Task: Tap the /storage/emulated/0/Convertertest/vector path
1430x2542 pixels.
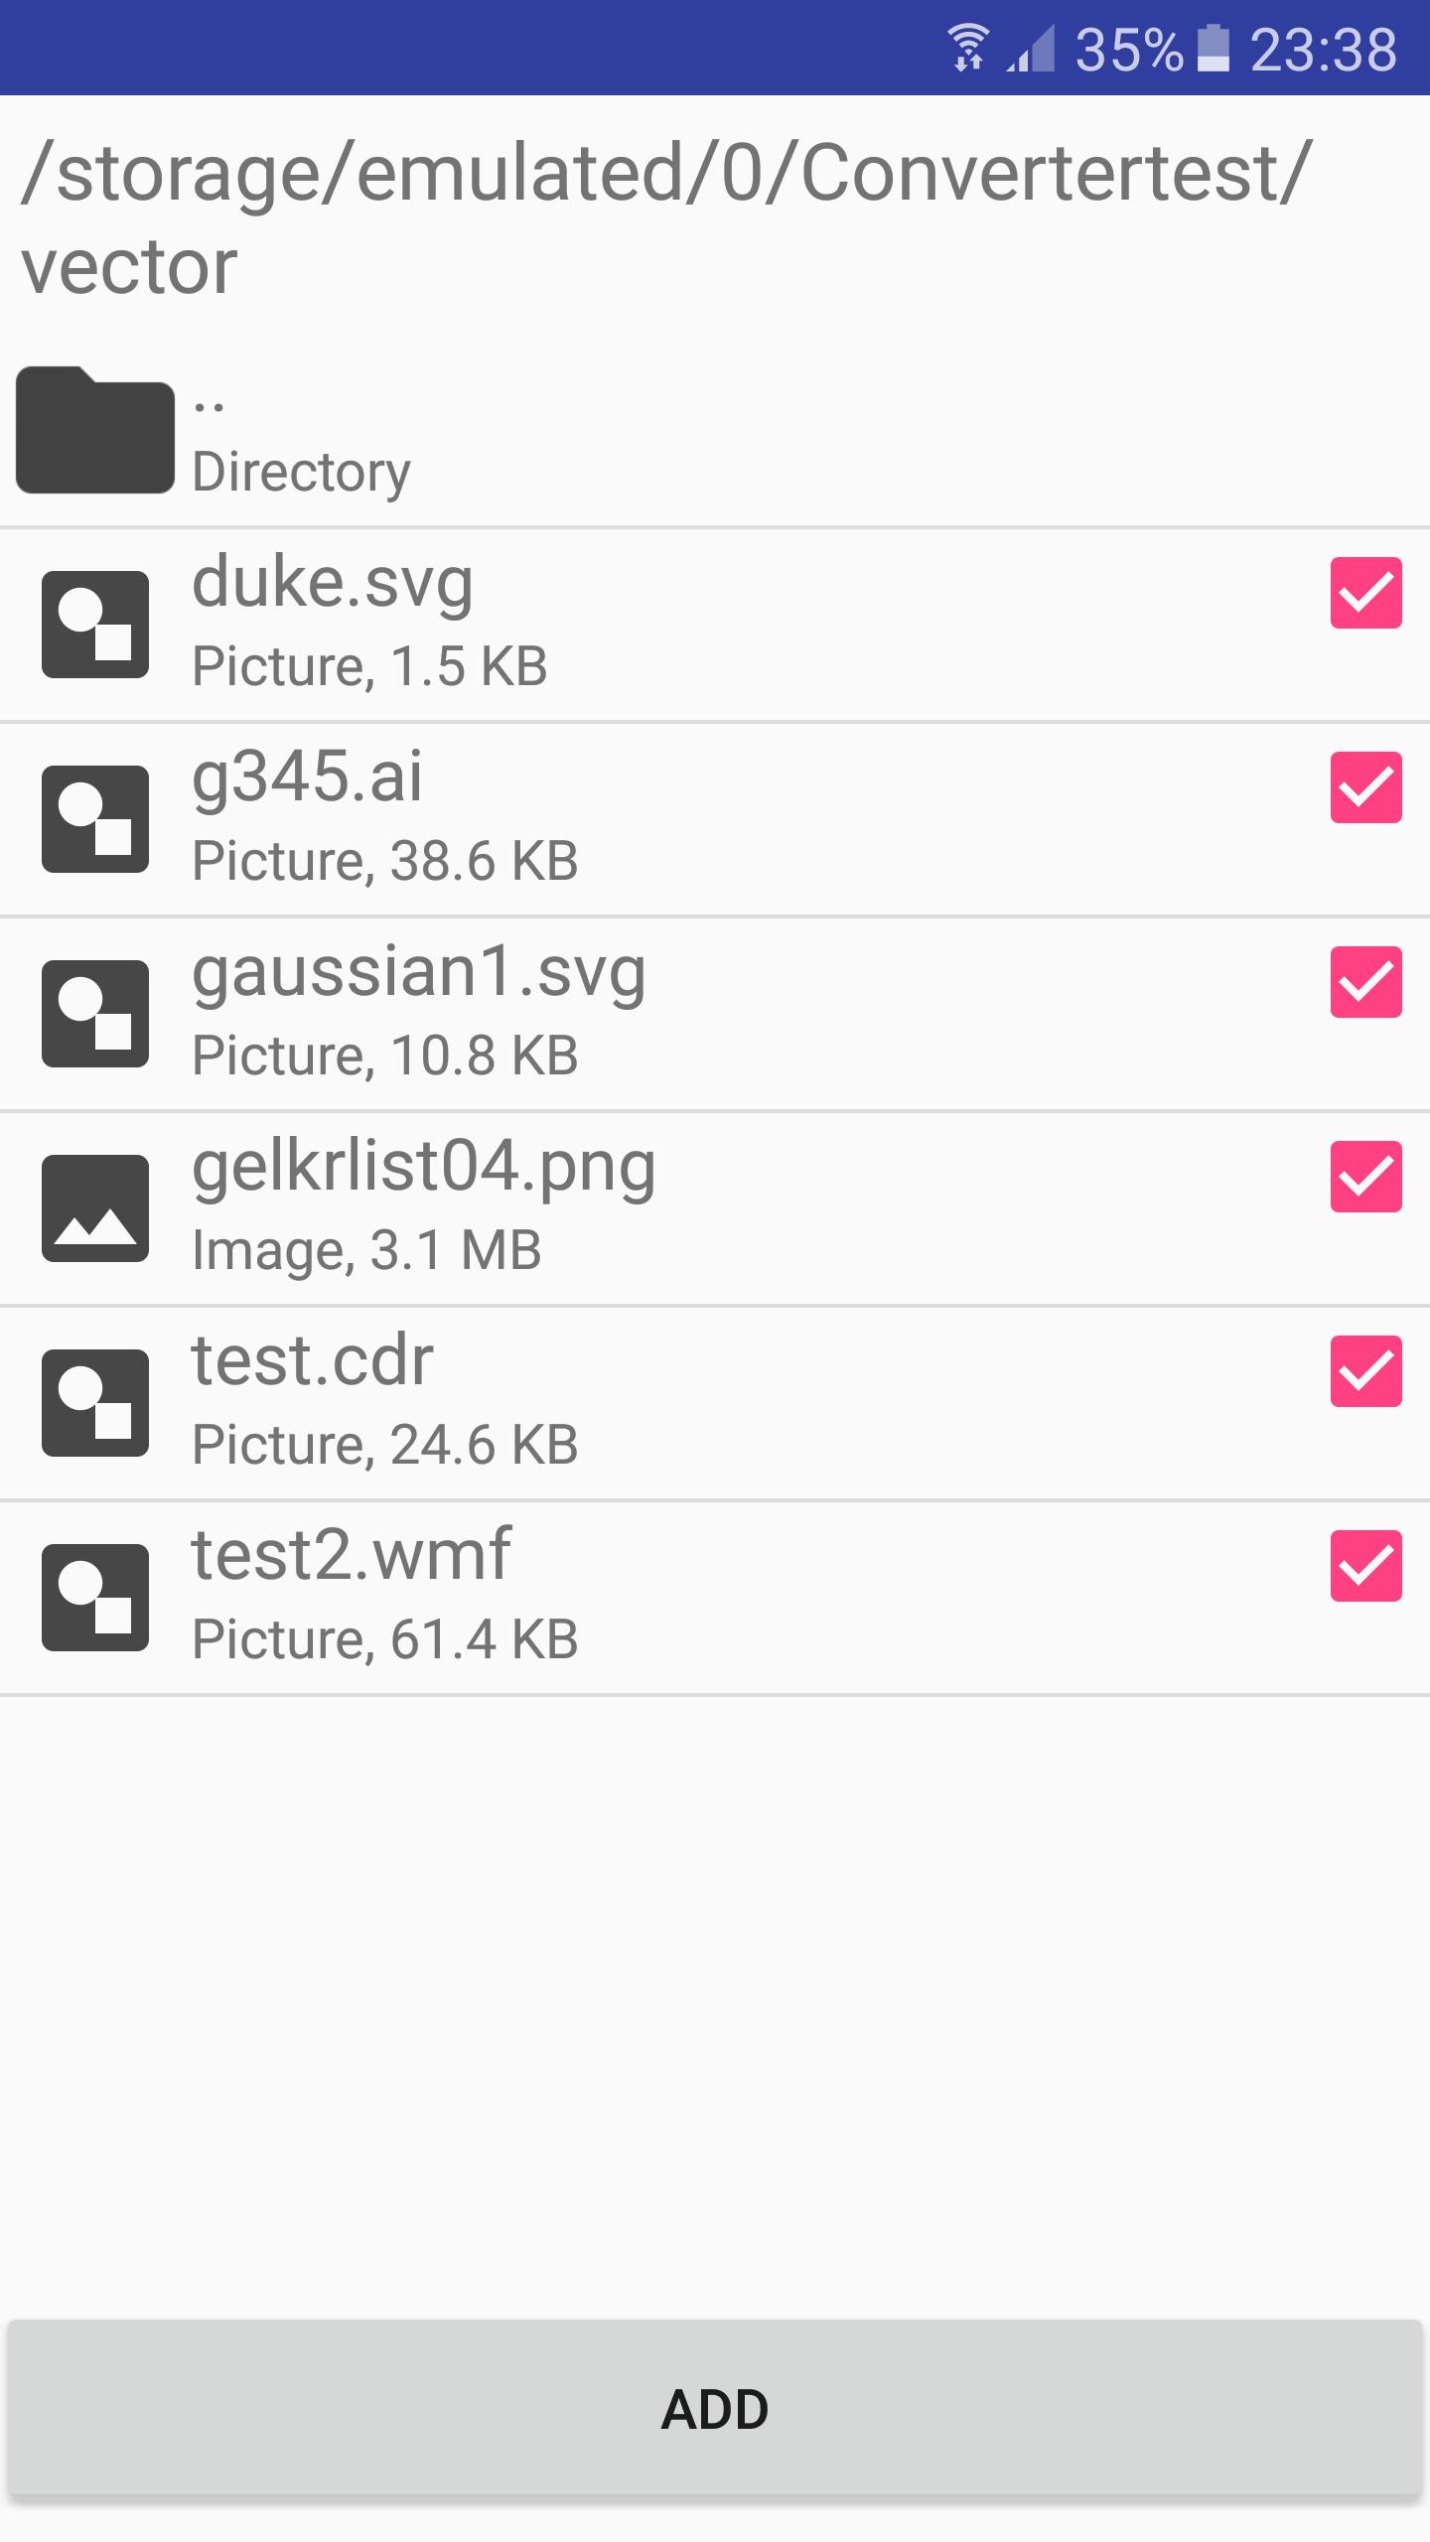Action: click(x=665, y=218)
